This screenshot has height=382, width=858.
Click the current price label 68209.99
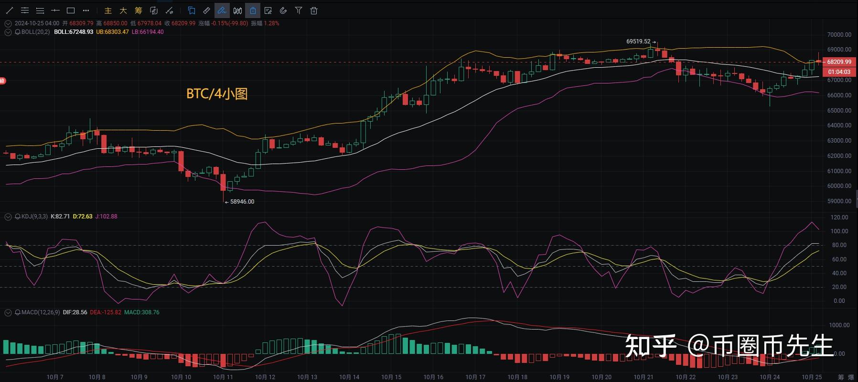point(839,62)
